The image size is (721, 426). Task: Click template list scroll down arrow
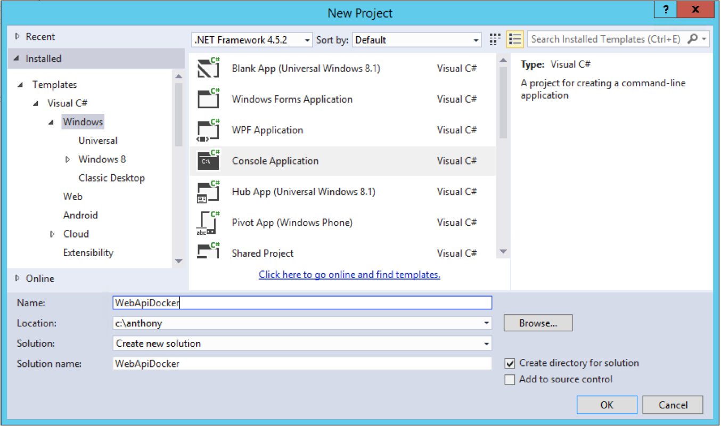coord(503,252)
